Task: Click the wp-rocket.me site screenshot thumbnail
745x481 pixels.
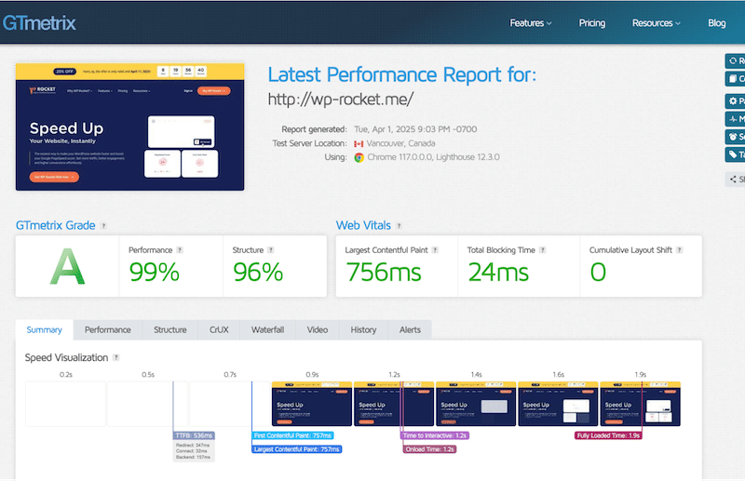Action: (129, 127)
